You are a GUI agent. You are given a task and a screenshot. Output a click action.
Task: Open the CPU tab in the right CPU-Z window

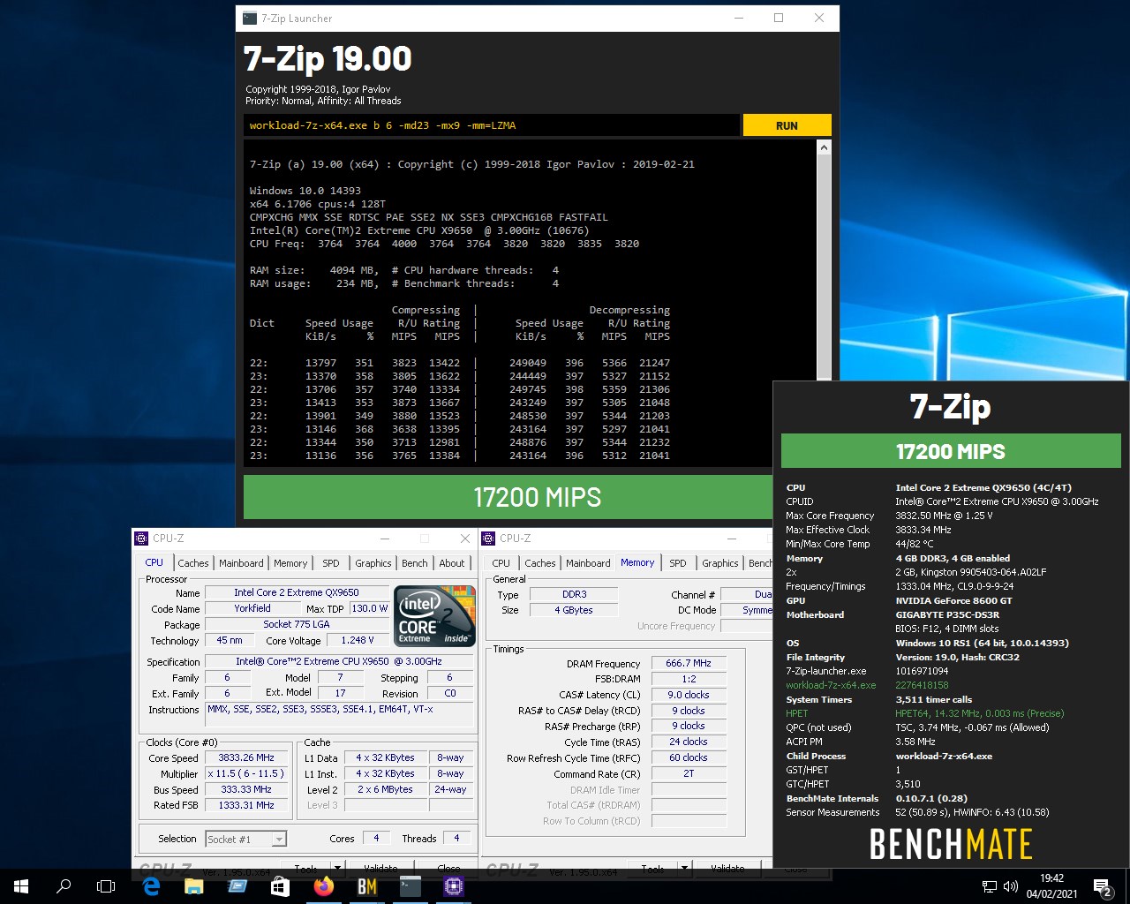[501, 563]
